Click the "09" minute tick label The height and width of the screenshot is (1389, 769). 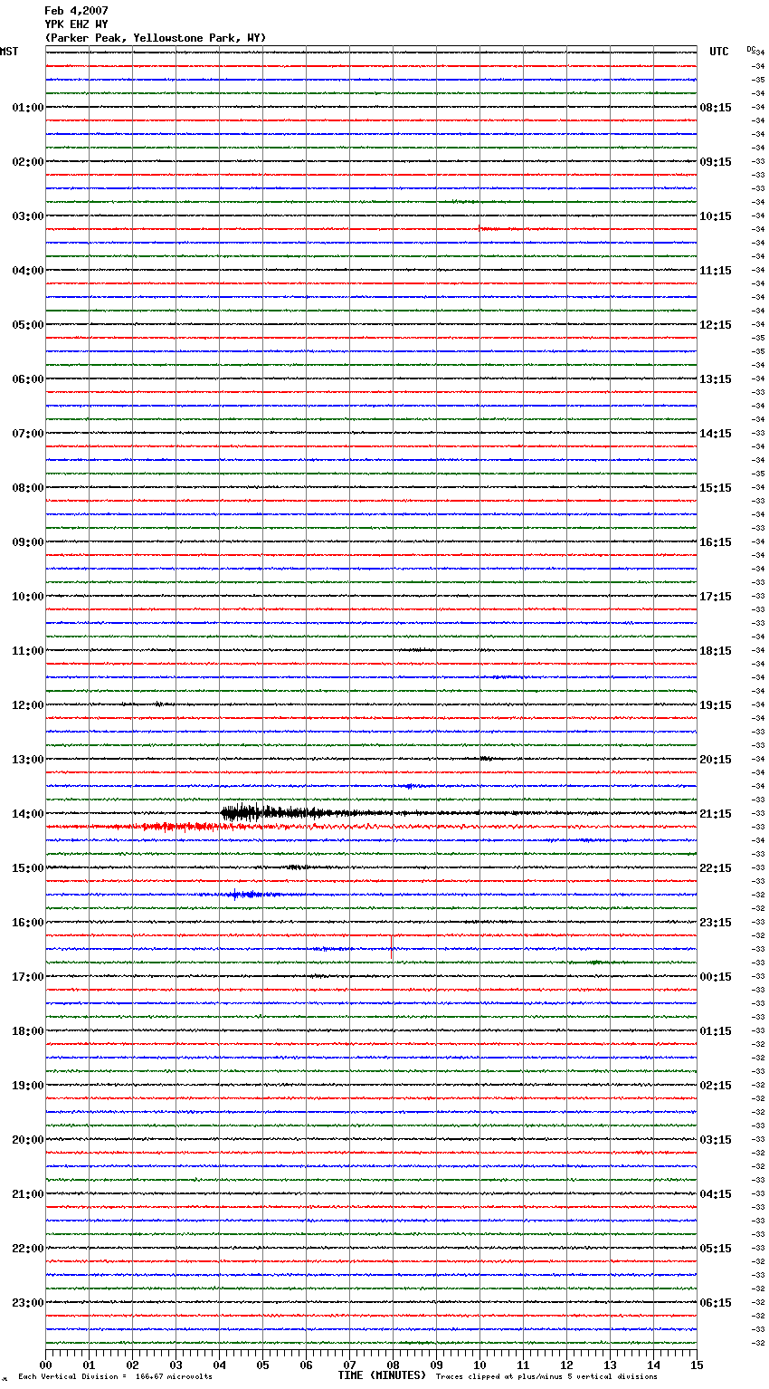click(x=436, y=1365)
